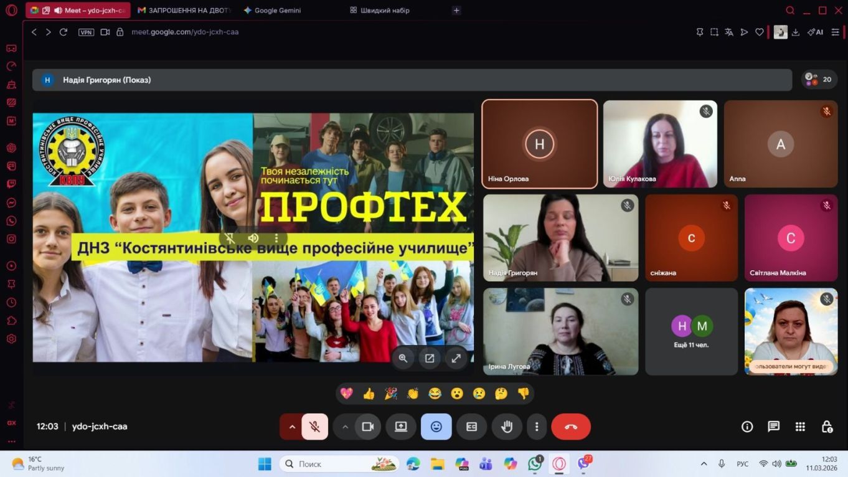Open the chat panel icon

pos(773,427)
